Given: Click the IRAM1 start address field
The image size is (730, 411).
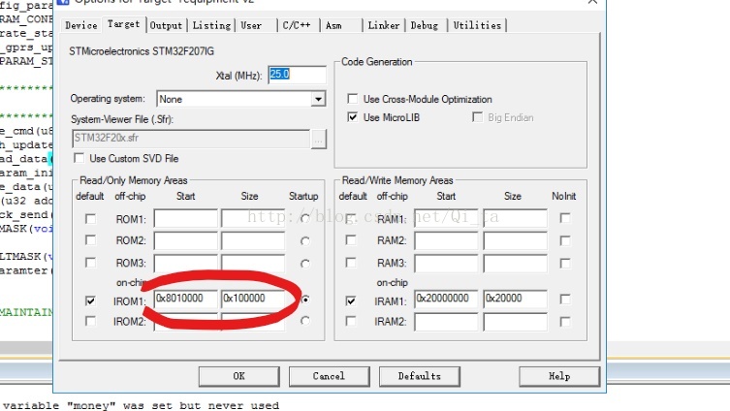Looking at the screenshot, I should coord(446,299).
